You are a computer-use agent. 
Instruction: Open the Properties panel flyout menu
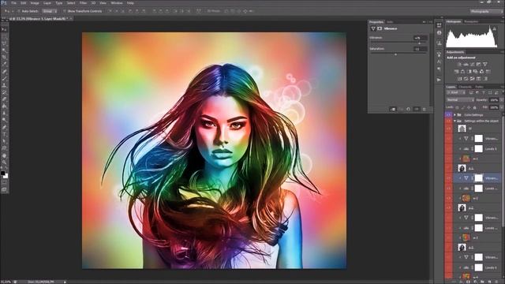[x=430, y=22]
